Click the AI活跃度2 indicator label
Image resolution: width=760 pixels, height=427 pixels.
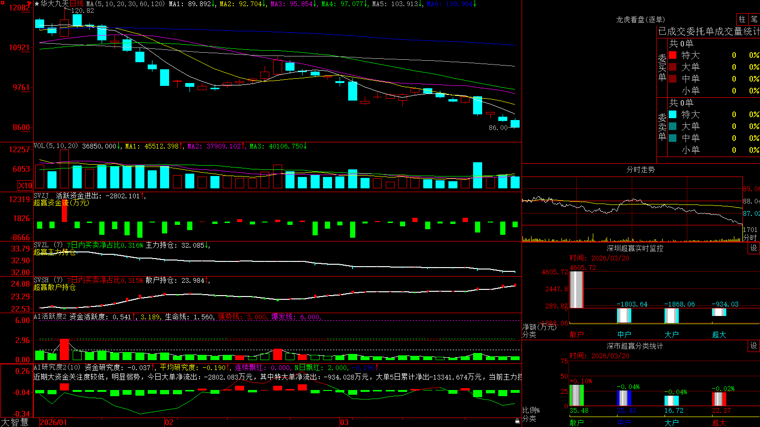tap(50, 316)
